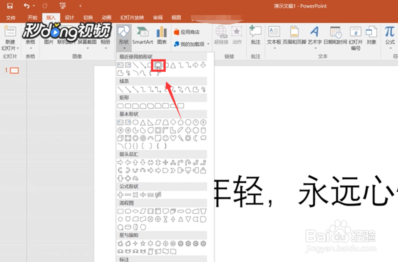The height and width of the screenshot is (262, 398).
Task: Save the presentation from quick access toolbar
Action: click(x=10, y=6)
